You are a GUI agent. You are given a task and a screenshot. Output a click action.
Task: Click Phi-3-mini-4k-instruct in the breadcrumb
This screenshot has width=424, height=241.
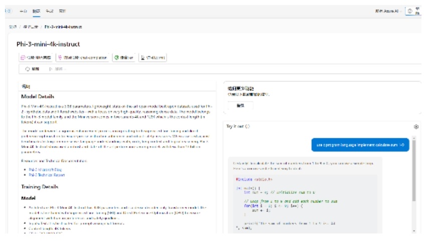63,27
